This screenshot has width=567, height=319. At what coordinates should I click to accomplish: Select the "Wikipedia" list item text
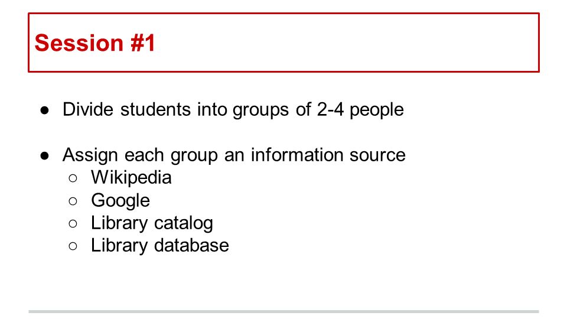pos(131,178)
